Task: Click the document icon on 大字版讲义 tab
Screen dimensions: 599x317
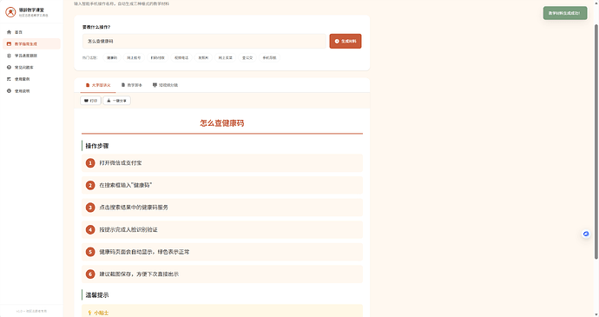Action: click(88, 85)
